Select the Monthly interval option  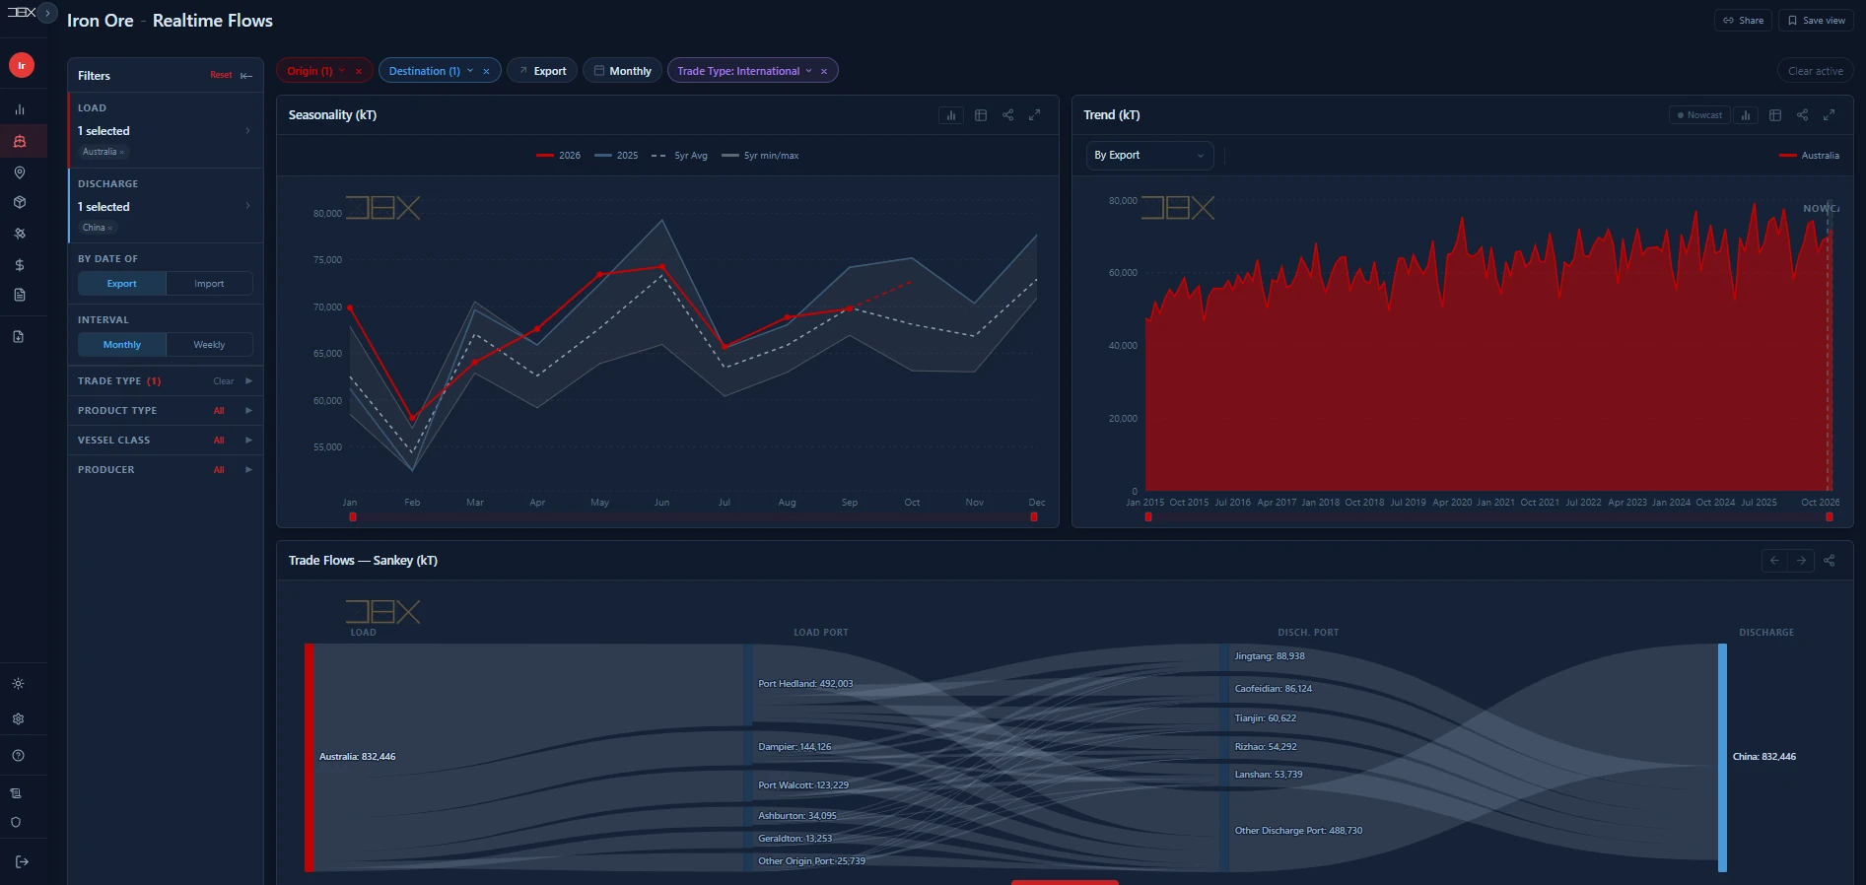click(x=122, y=345)
